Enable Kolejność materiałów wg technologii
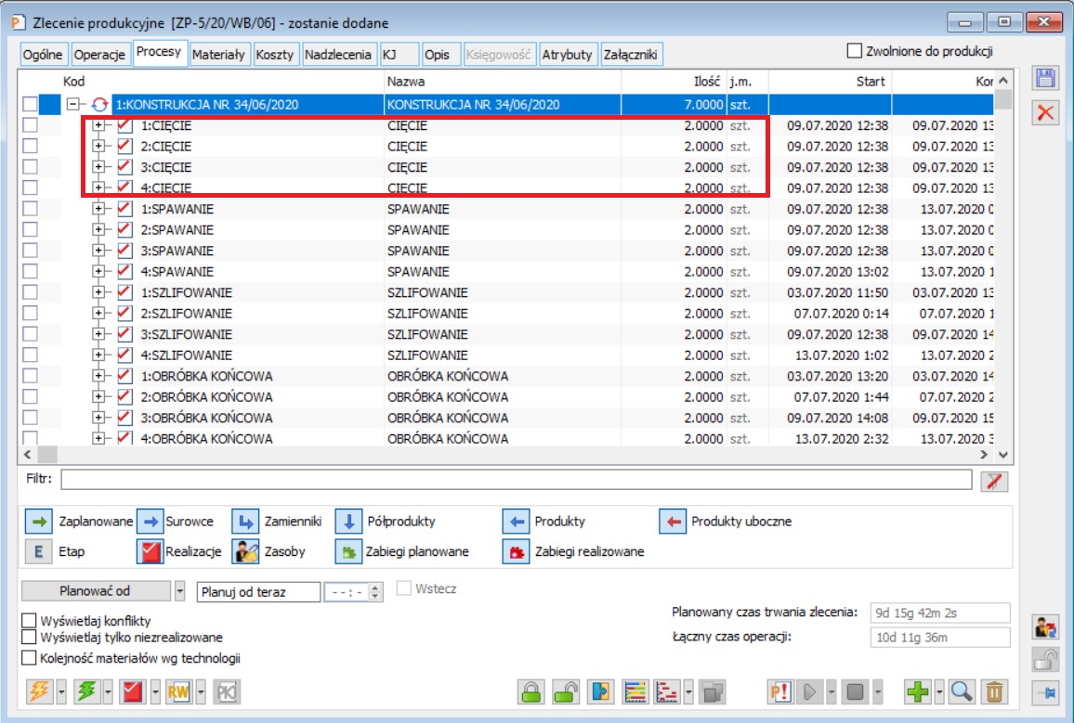 tap(30, 658)
